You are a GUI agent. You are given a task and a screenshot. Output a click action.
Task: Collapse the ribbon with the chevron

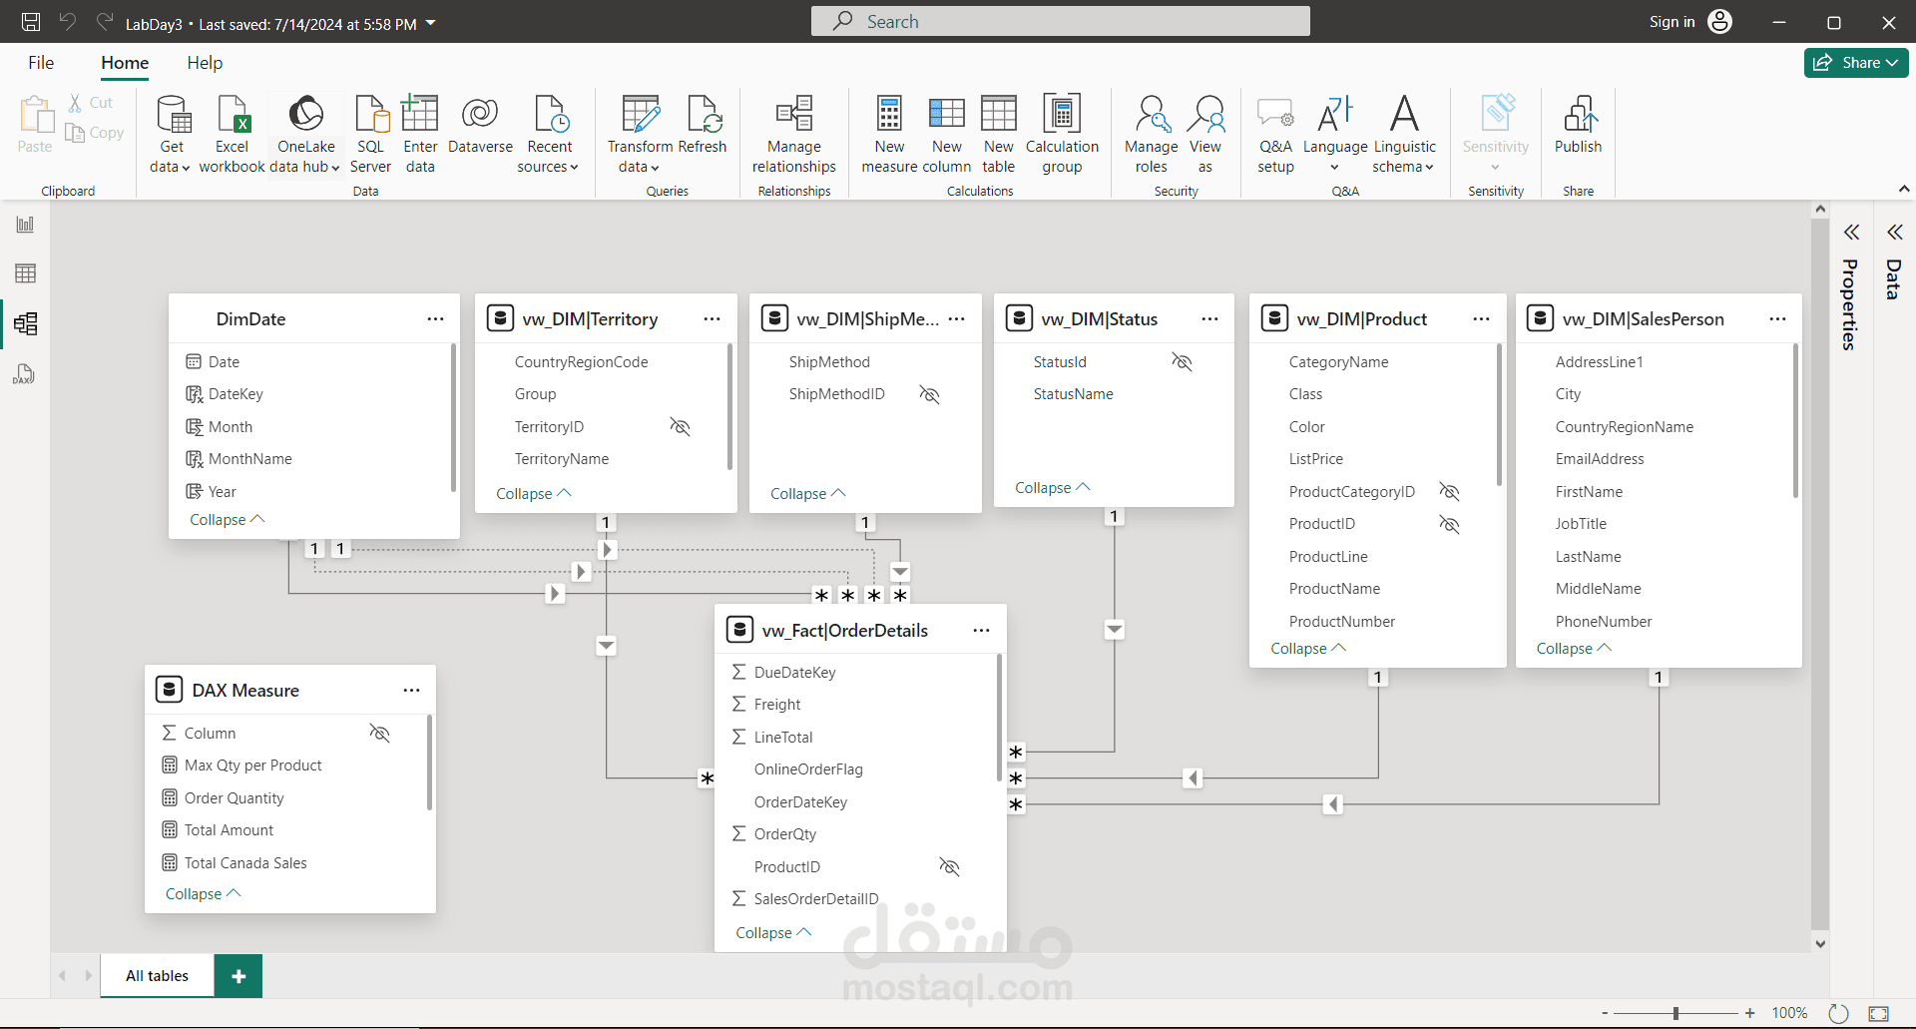coord(1903,189)
